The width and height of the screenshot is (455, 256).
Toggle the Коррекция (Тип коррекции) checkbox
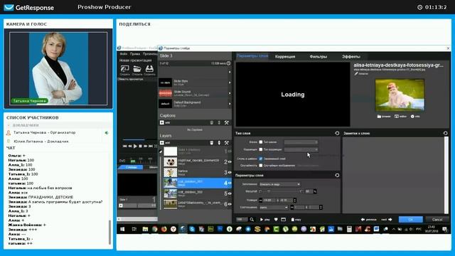tap(261, 149)
